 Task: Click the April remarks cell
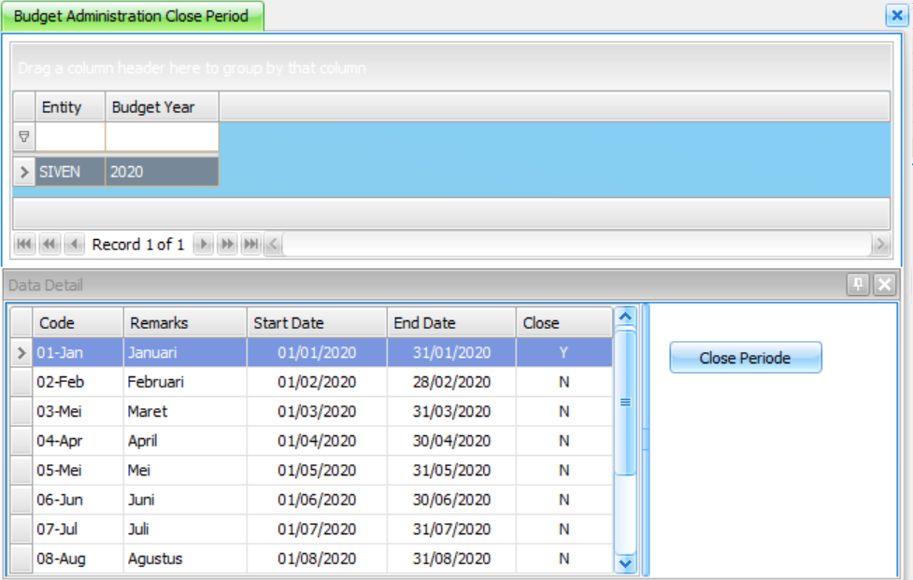click(185, 441)
